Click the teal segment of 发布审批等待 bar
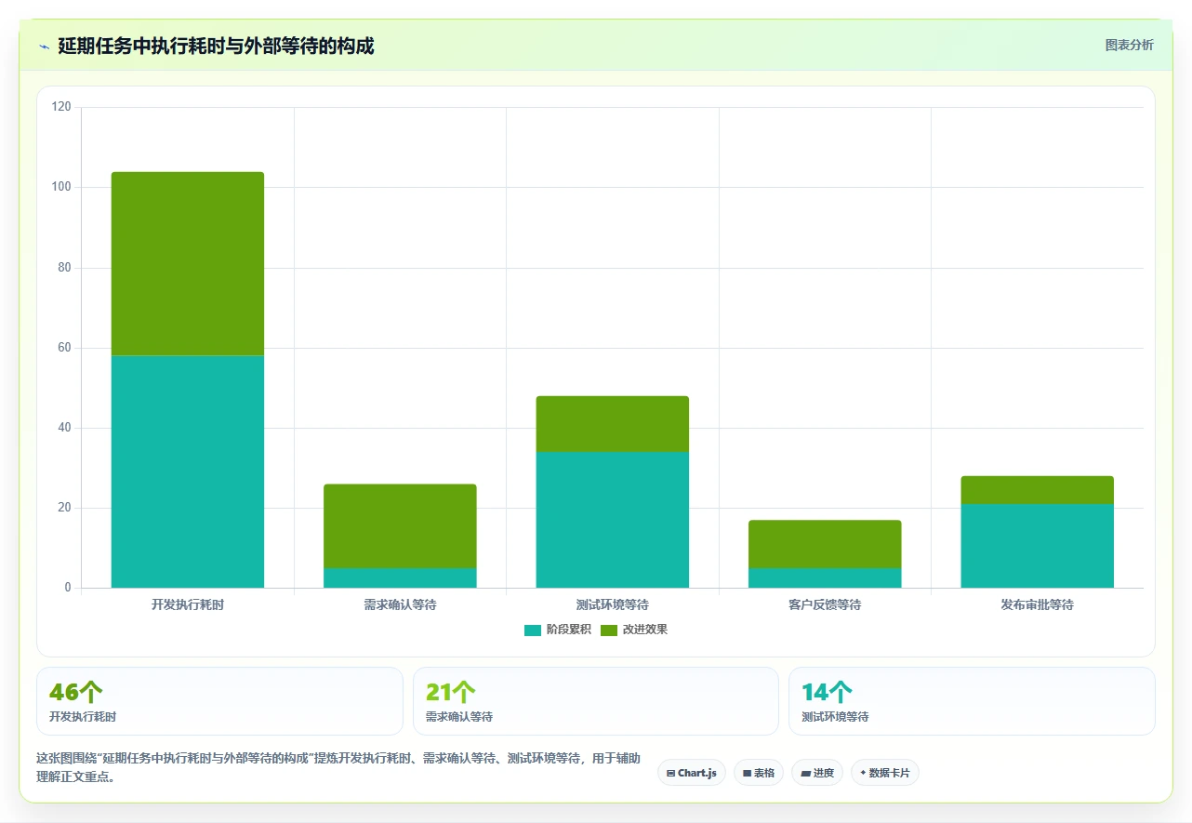 1038,546
